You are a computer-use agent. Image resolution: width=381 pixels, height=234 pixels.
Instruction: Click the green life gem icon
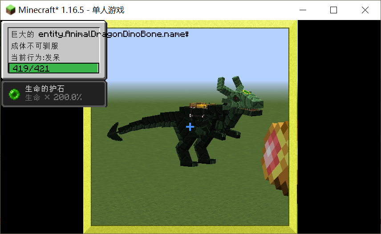tap(14, 94)
